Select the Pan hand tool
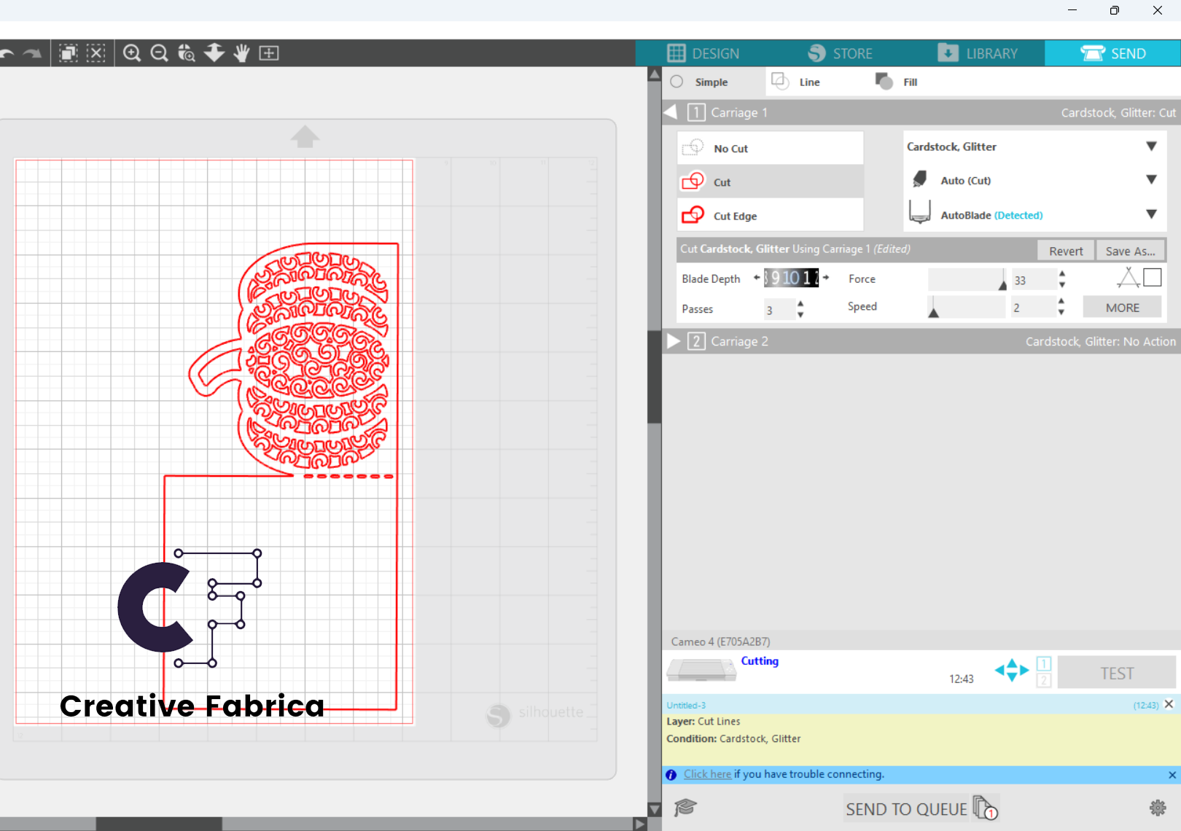Screen dimensions: 1181x831 (242, 53)
